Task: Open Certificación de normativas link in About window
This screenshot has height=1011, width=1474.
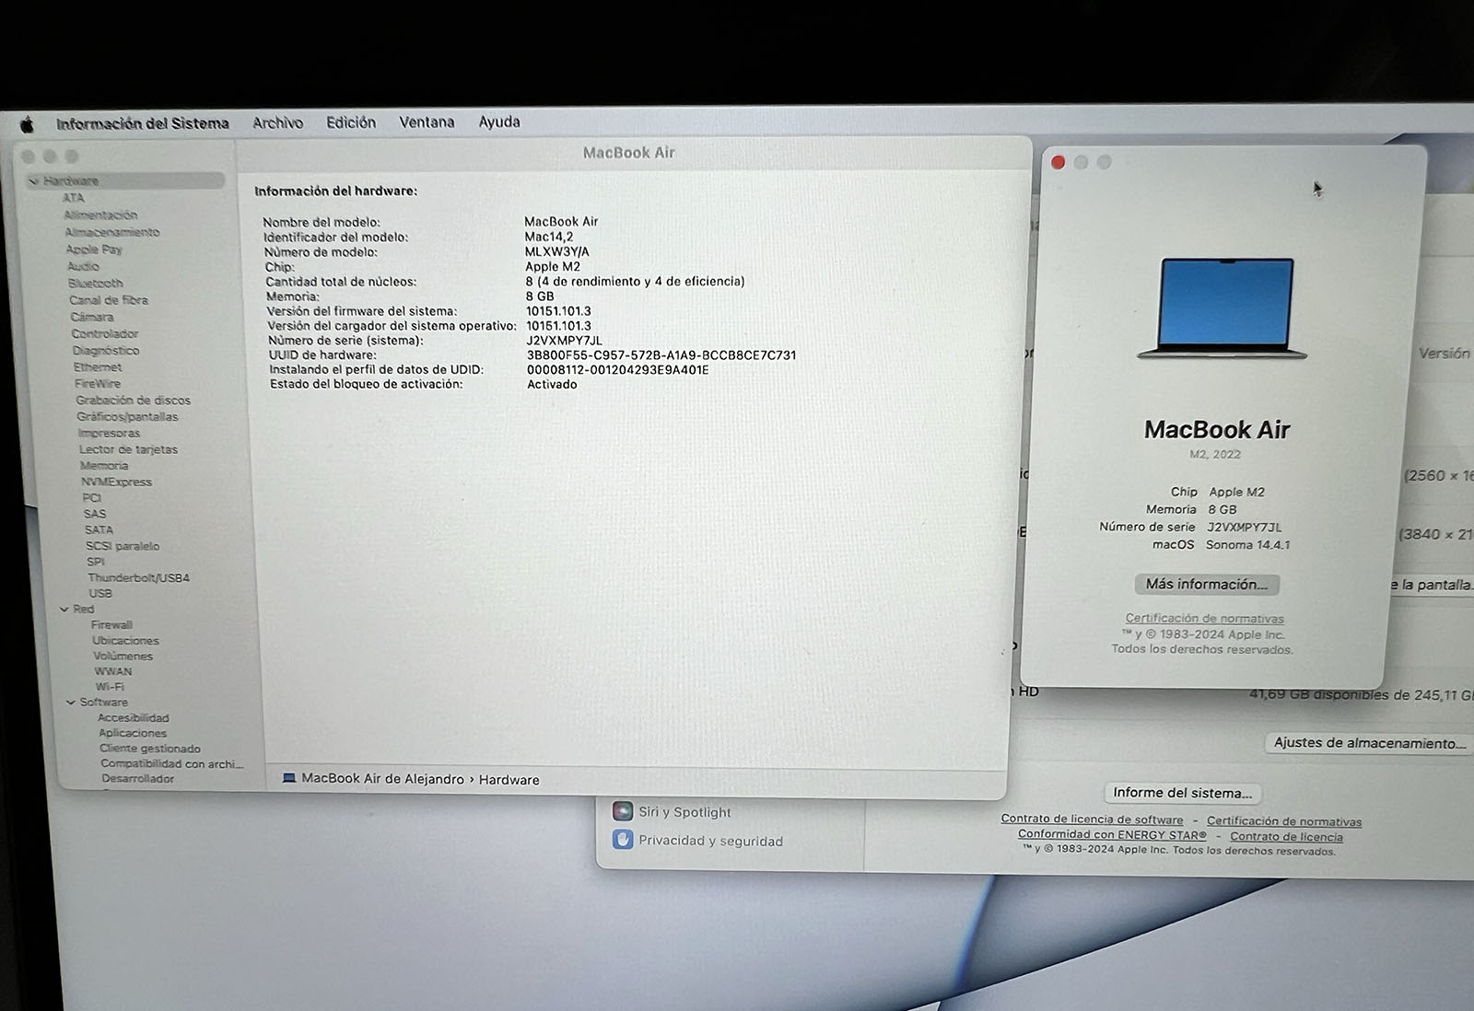Action: 1204,619
